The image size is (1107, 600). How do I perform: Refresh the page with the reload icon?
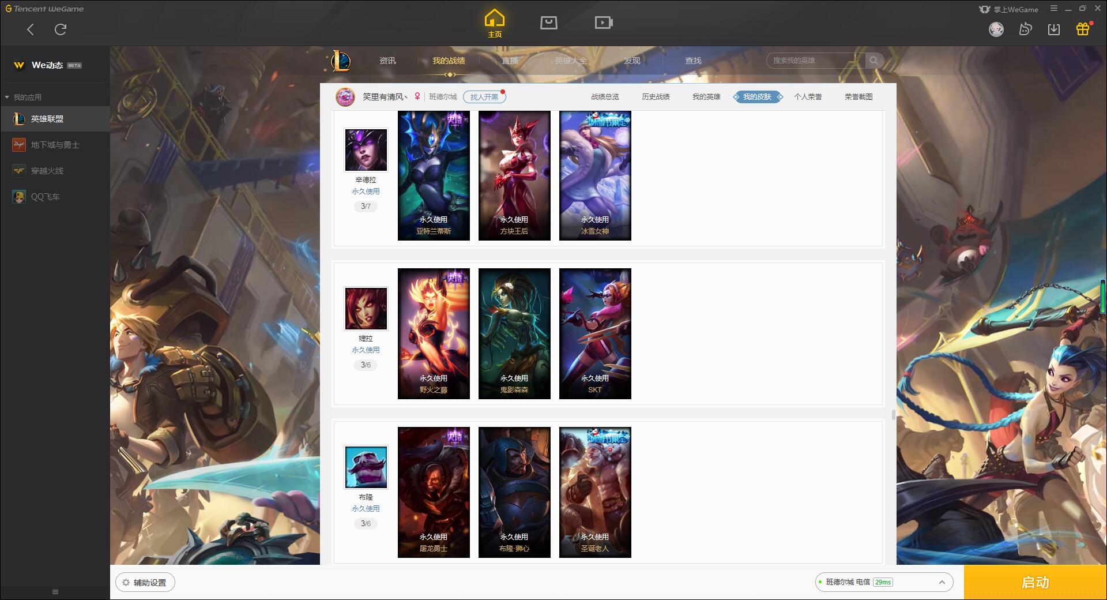61,29
